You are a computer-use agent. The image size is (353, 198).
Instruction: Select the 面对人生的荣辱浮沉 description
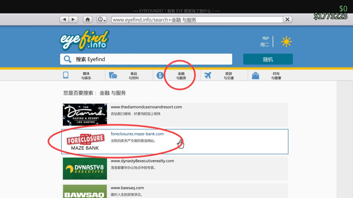click(x=127, y=195)
